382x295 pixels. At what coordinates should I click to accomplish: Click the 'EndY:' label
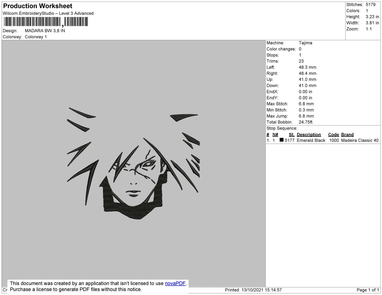point(272,98)
